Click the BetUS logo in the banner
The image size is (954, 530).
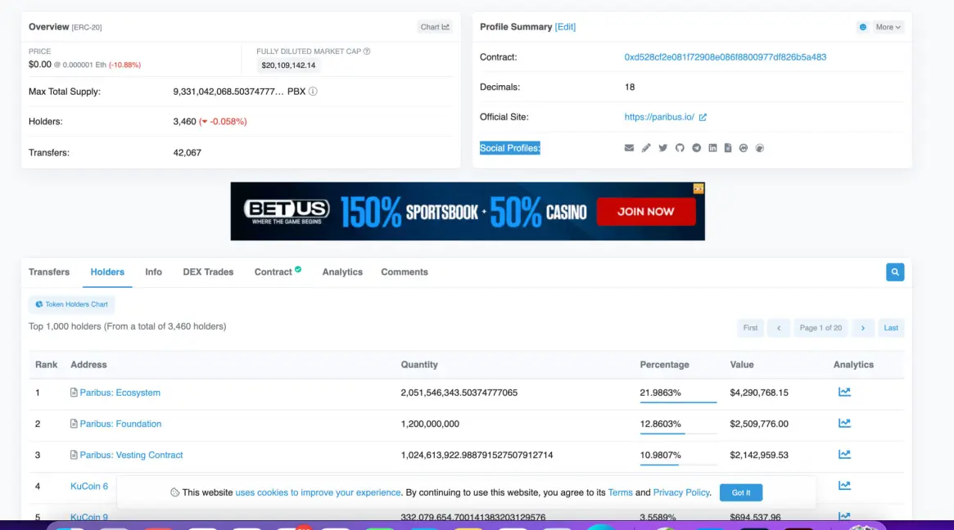[x=287, y=212]
